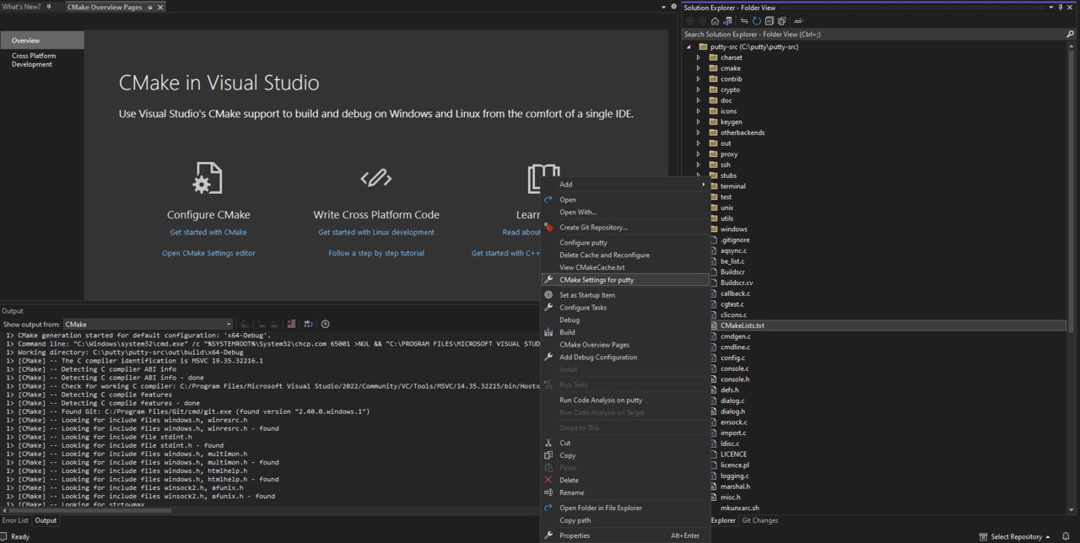Open the CMake Settings editor link
This screenshot has width=1080, height=543.
tap(208, 252)
